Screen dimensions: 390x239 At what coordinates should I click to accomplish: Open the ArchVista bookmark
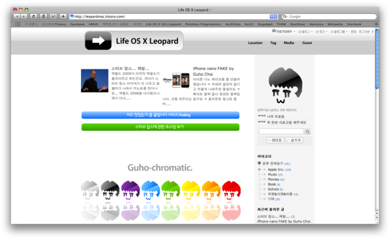pyautogui.click(x=233, y=24)
